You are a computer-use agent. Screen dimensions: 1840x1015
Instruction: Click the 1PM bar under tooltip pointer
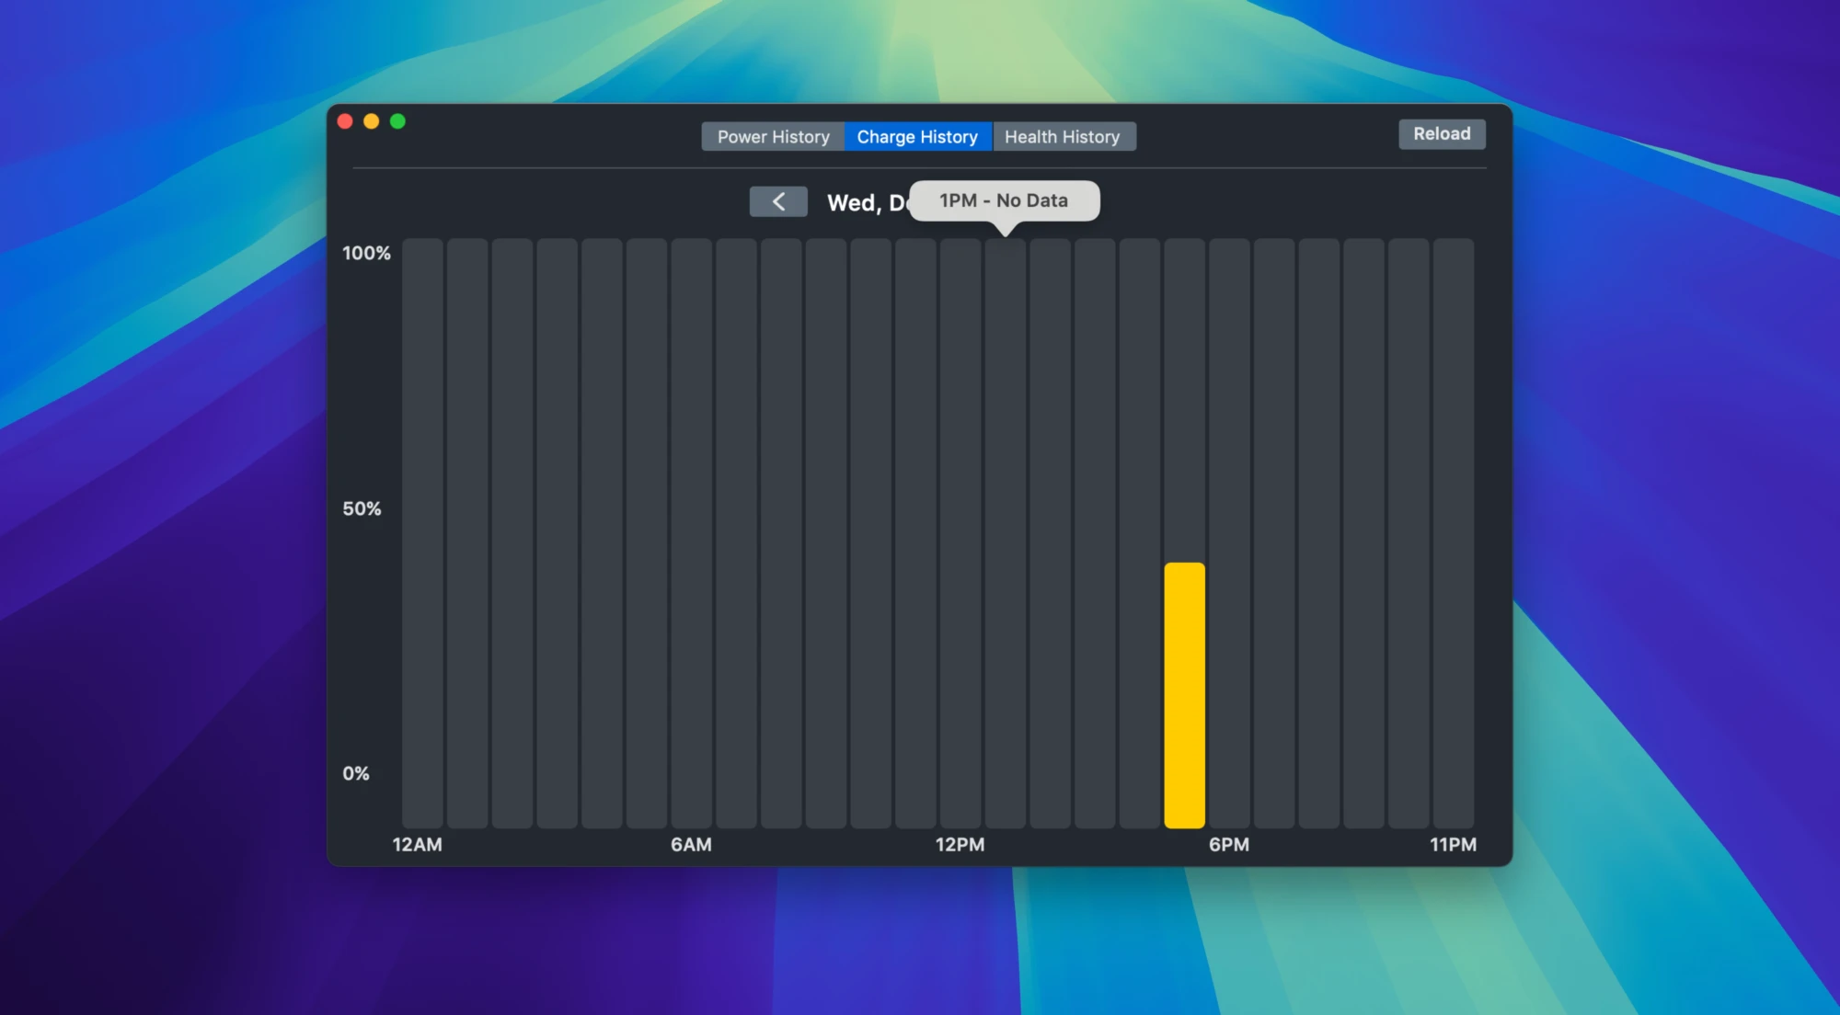pos(1005,533)
